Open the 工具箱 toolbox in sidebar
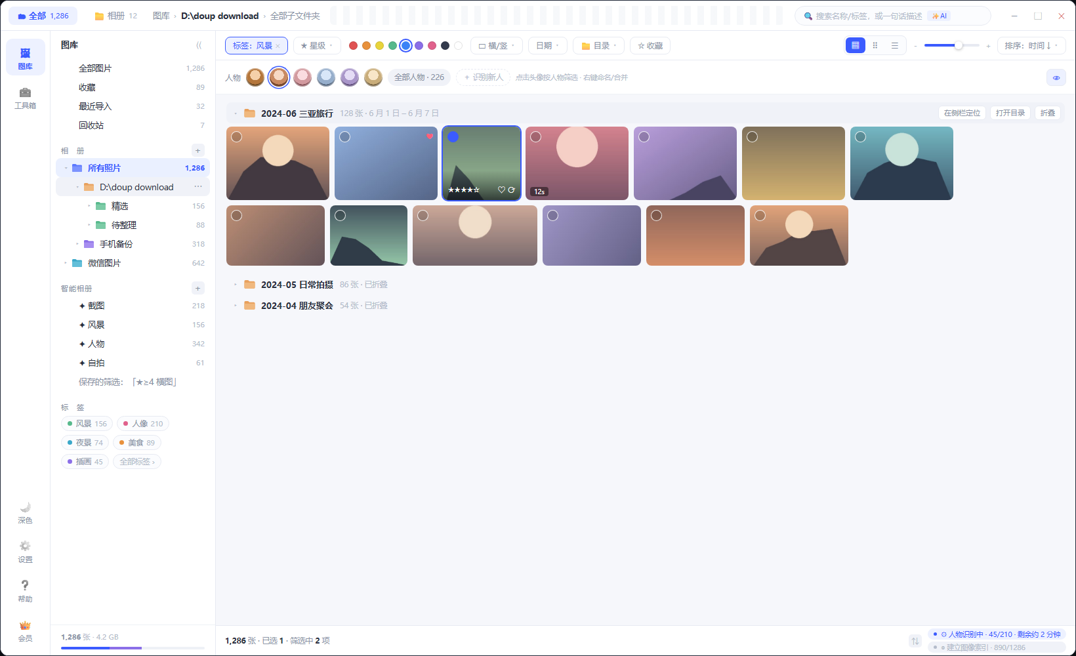The height and width of the screenshot is (656, 1076). click(25, 98)
